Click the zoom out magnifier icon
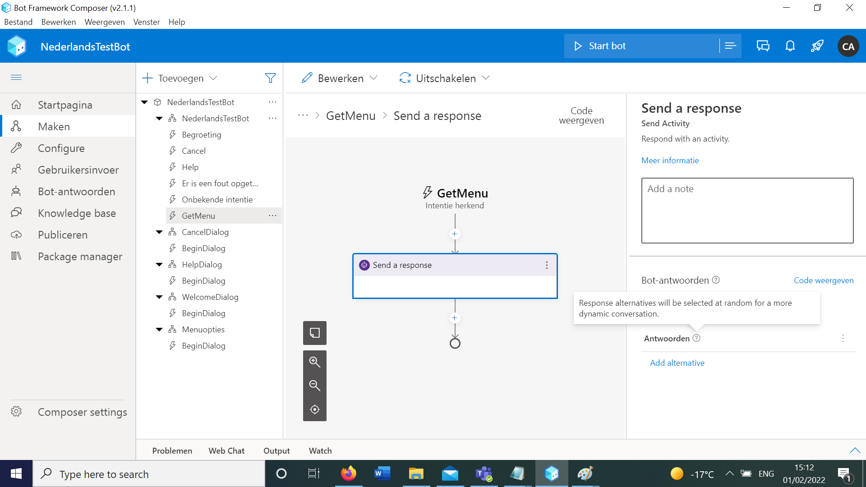This screenshot has width=866, height=487. 314,386
